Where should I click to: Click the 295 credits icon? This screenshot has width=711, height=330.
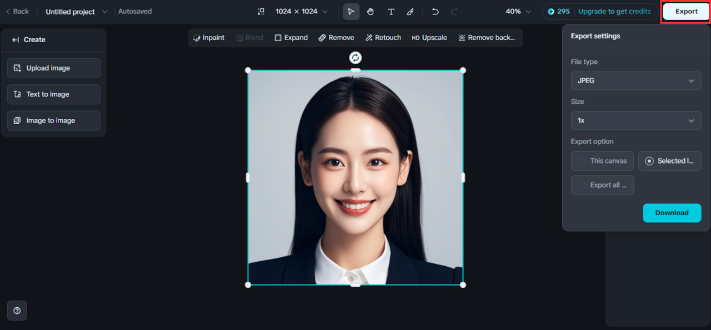point(551,12)
